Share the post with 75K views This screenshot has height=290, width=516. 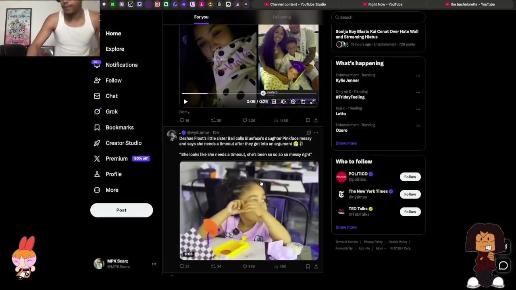316,266
